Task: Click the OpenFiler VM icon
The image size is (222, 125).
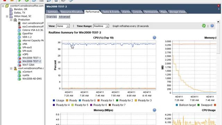Action: click(x=19, y=34)
